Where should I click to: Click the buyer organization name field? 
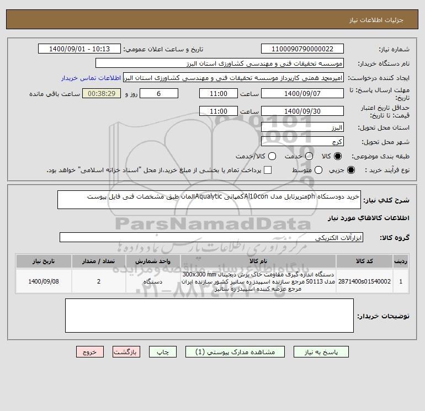220,63
